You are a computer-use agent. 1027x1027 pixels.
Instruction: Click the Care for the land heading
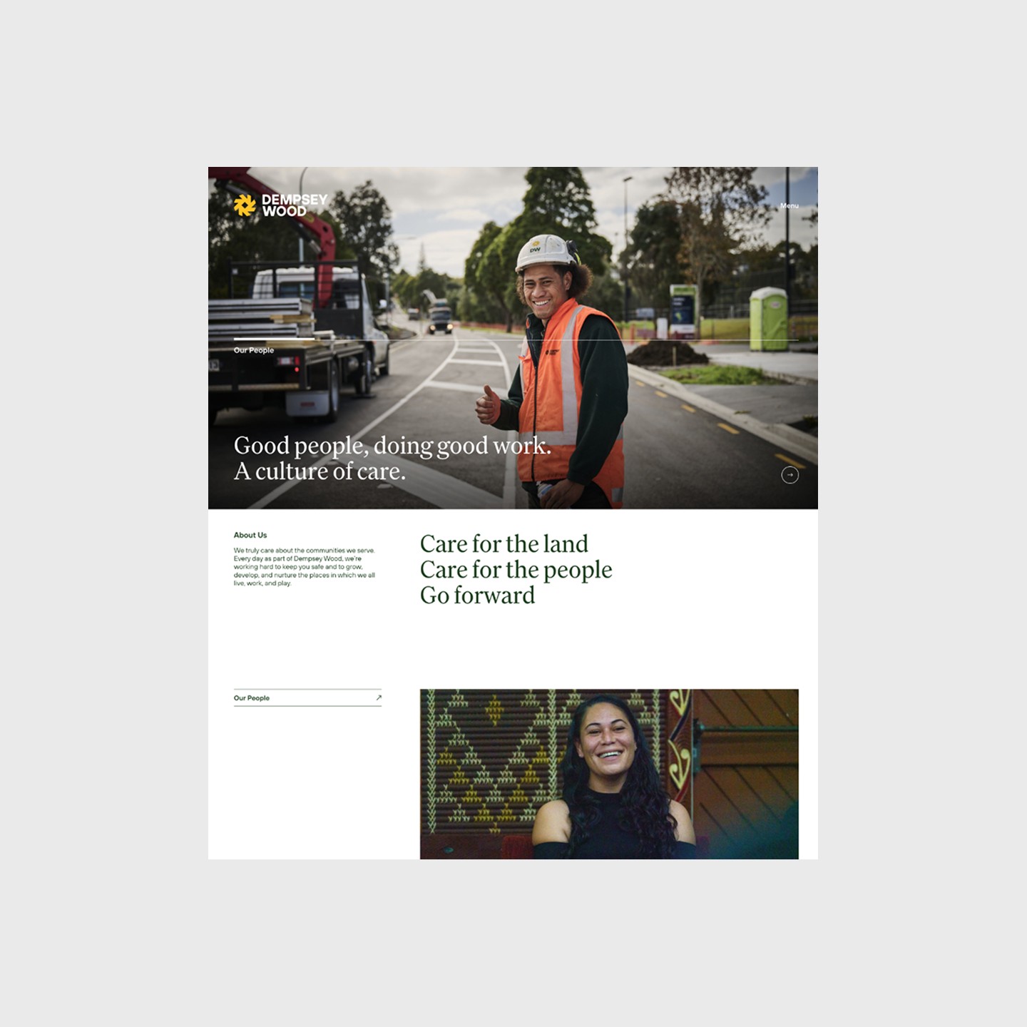coord(504,544)
